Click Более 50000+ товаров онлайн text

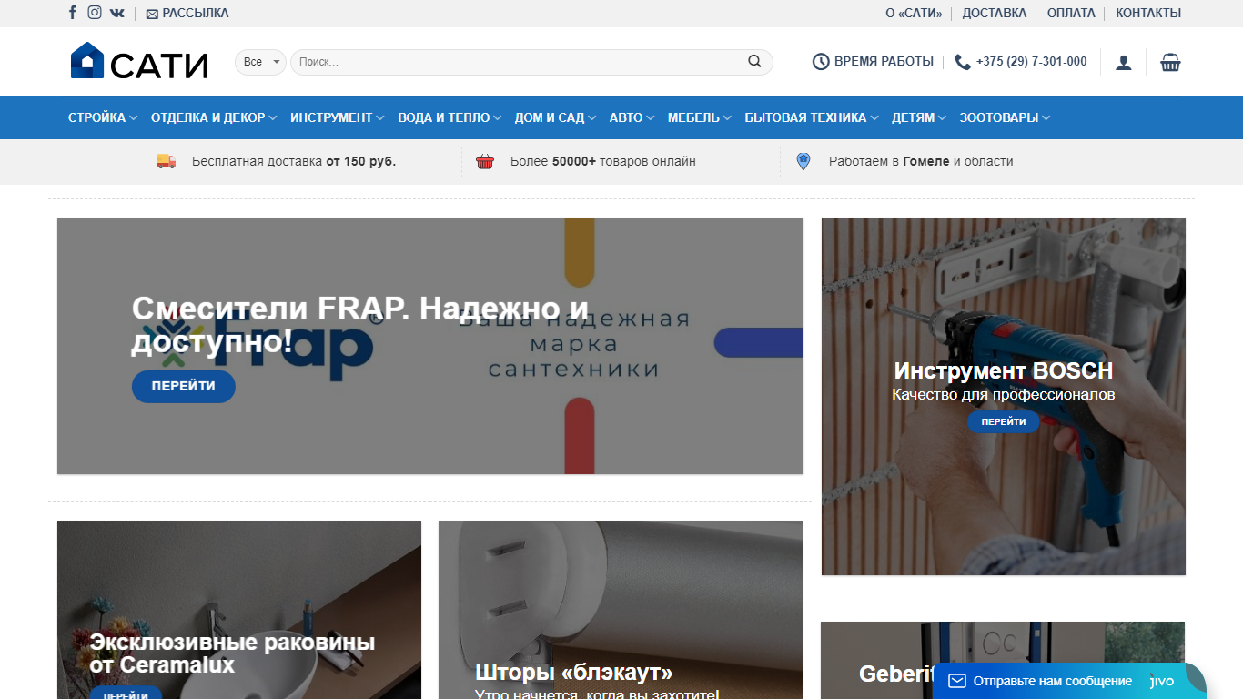[603, 161]
